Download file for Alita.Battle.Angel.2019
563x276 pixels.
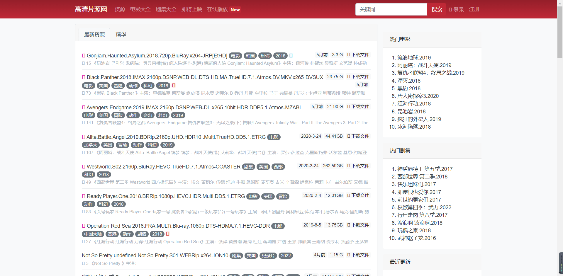(358, 136)
